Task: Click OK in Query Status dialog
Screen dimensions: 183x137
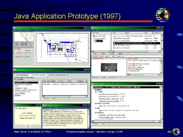Action: coord(28,126)
